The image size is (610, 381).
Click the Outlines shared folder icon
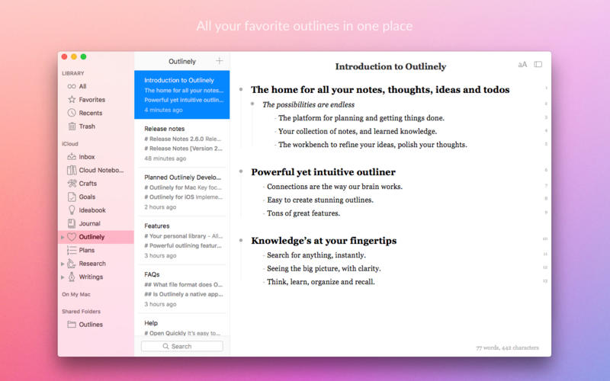[72, 325]
